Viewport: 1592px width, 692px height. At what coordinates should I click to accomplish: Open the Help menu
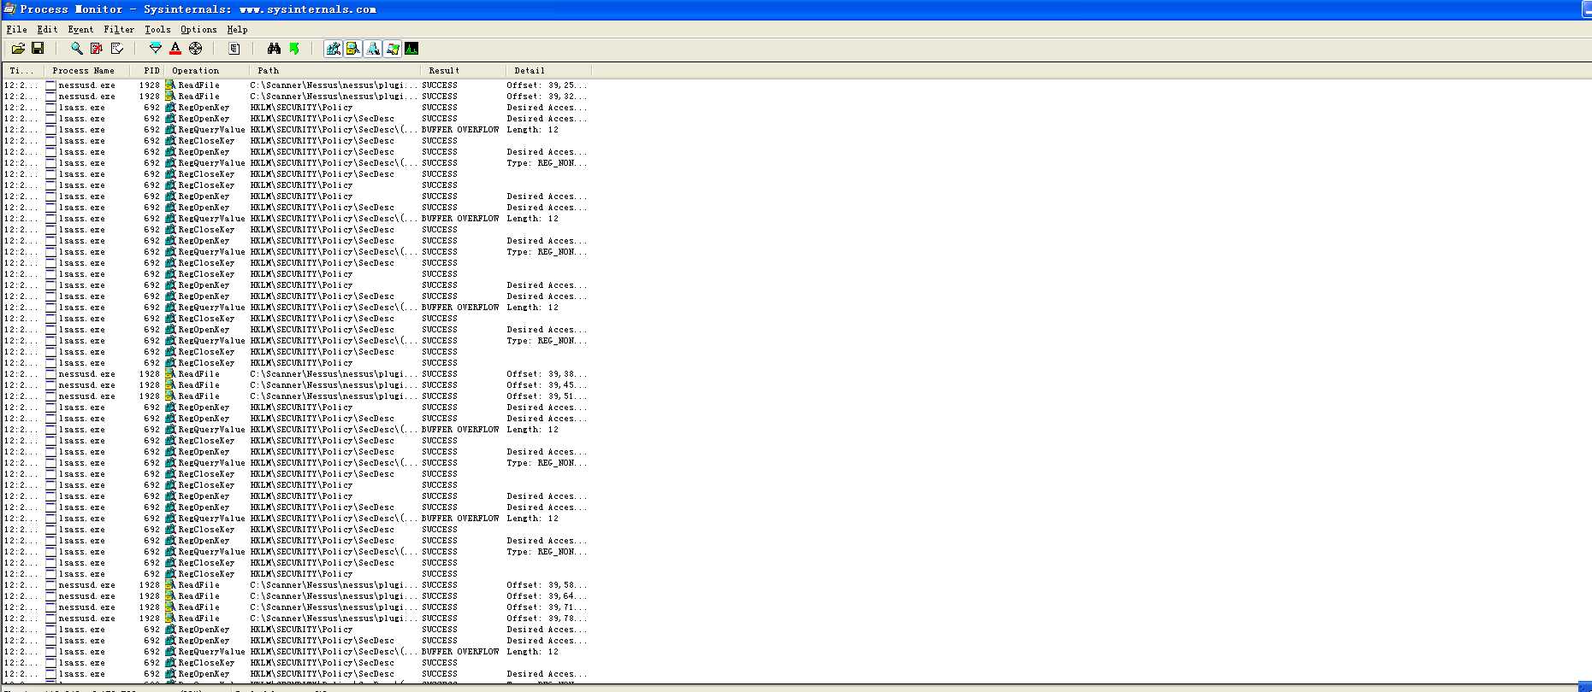[x=237, y=29]
